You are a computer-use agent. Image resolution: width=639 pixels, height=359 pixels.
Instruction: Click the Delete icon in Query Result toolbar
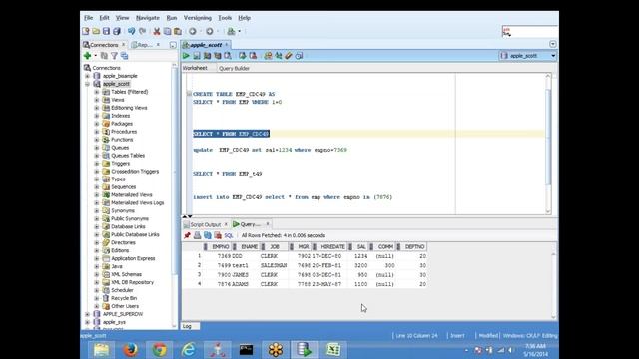tap(218, 235)
